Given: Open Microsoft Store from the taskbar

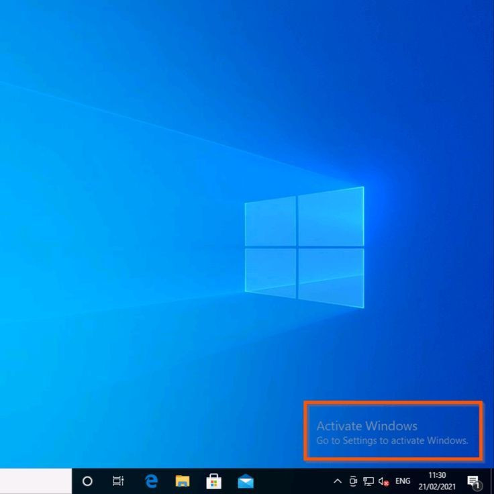Looking at the screenshot, I should [x=213, y=481].
